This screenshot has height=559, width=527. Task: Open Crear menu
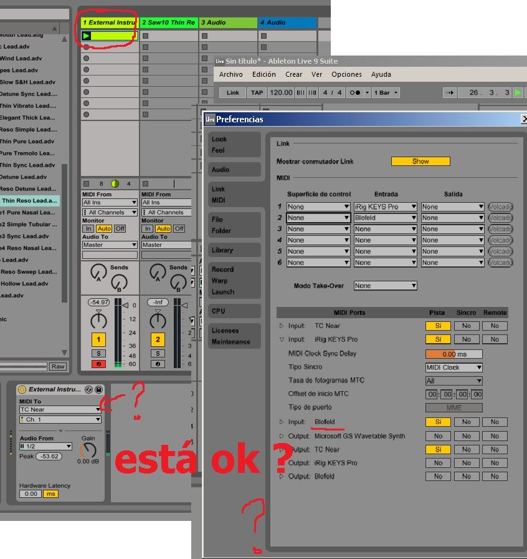click(294, 74)
